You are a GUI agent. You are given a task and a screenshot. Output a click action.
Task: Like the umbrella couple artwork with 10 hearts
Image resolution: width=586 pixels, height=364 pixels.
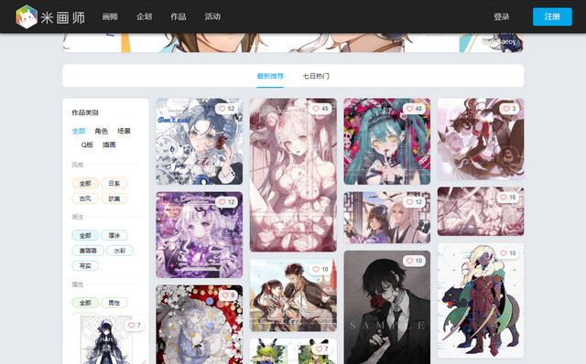pos(316,270)
